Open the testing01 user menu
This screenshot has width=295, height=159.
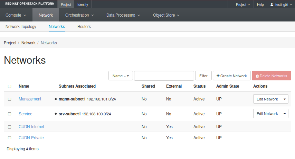(x=281, y=5)
